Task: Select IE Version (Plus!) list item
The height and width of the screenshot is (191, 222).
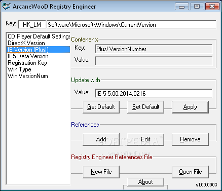Action: pyautogui.click(x=38, y=50)
